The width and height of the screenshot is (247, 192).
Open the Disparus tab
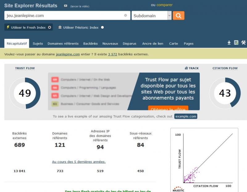129,44
